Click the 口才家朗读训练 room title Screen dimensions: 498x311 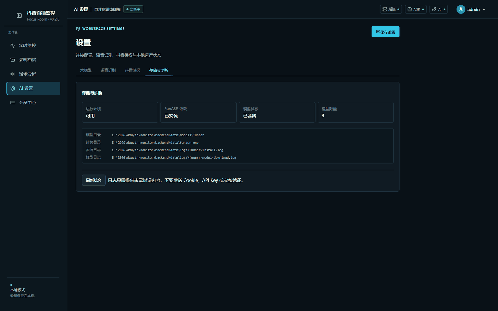pos(107,10)
